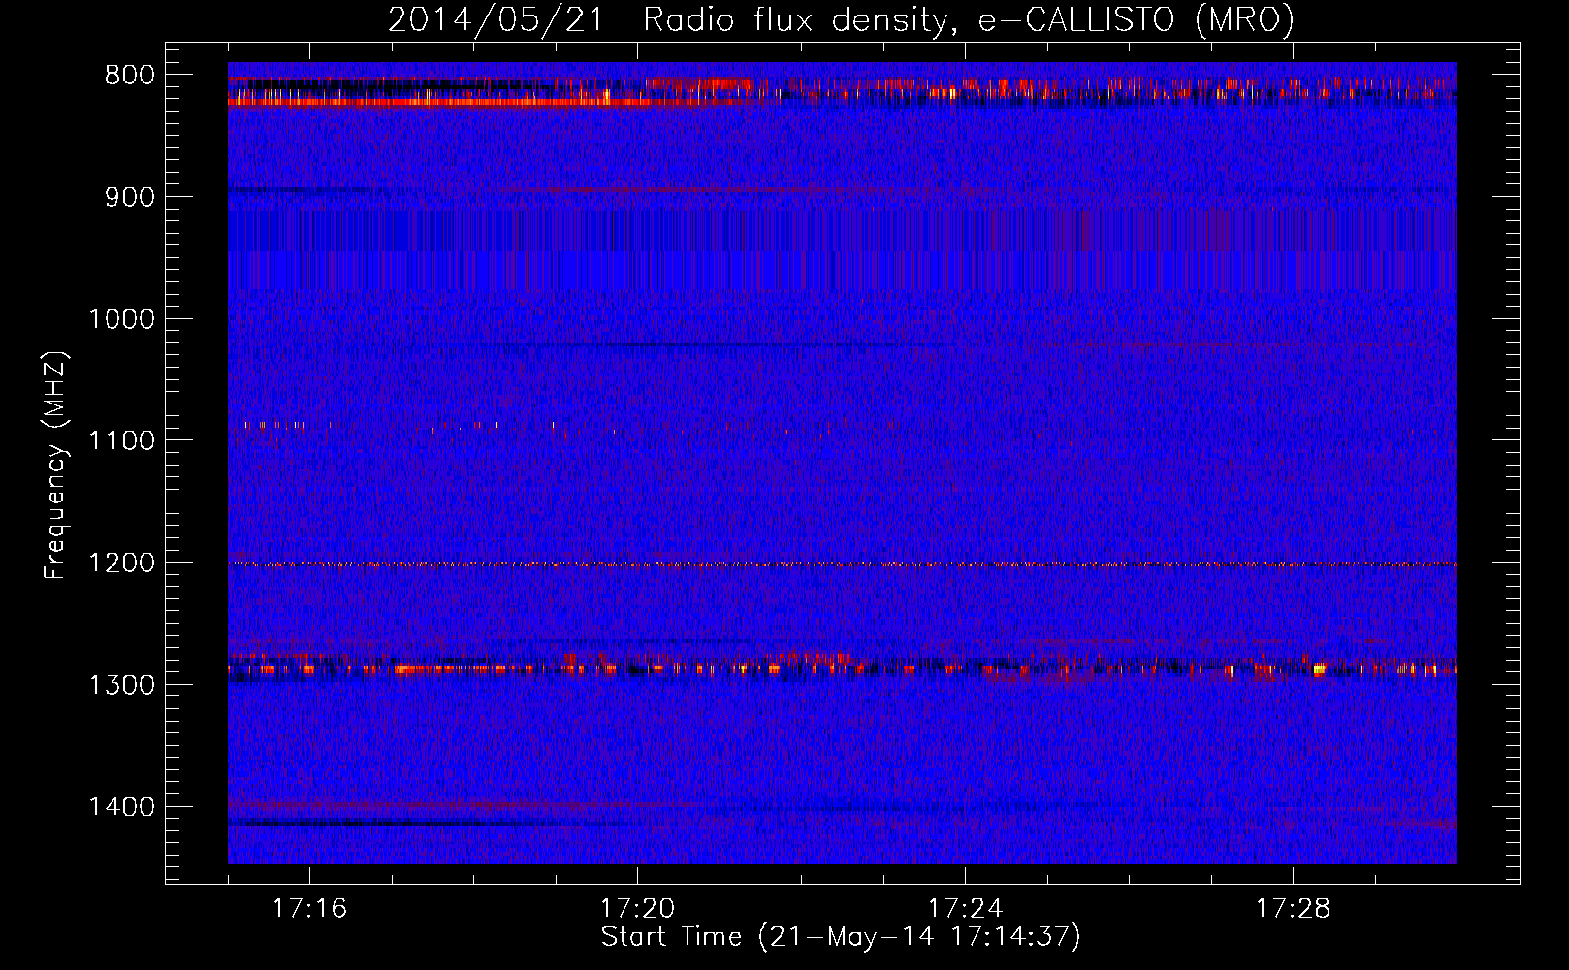
Task: Click the bright red band near 820 MHz
Action: click(490, 100)
